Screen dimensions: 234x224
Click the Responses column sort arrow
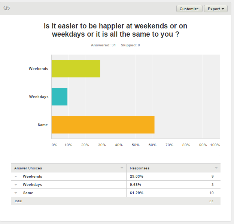(216, 168)
